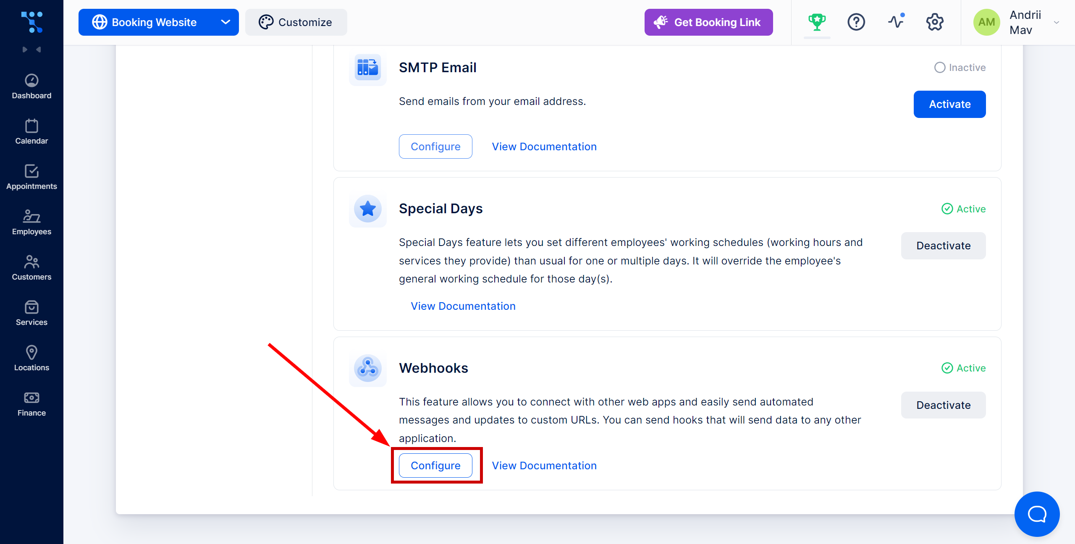Click the trophy/rewards icon in top bar
Viewport: 1075px width, 544px height.
pos(818,22)
